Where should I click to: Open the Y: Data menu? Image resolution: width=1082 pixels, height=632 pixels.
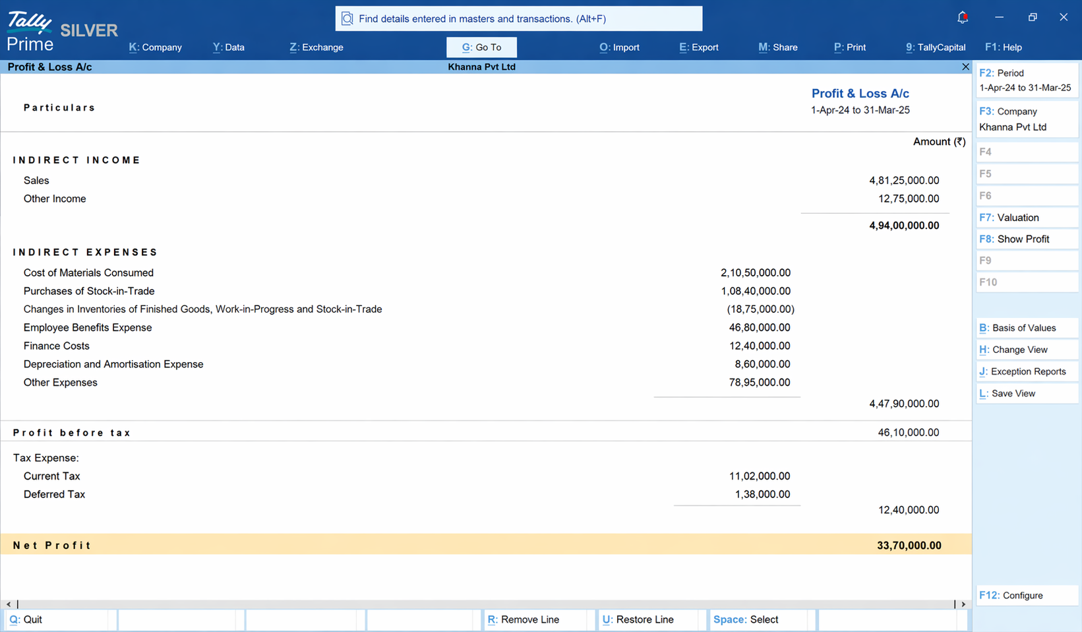click(228, 47)
